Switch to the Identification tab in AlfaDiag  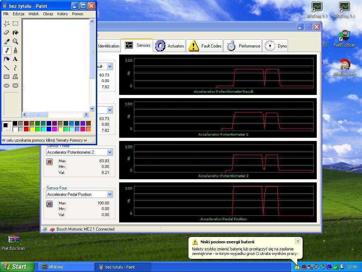(109, 46)
